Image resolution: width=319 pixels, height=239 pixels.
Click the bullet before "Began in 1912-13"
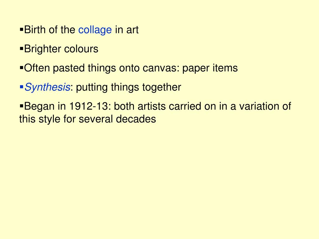click(x=21, y=106)
